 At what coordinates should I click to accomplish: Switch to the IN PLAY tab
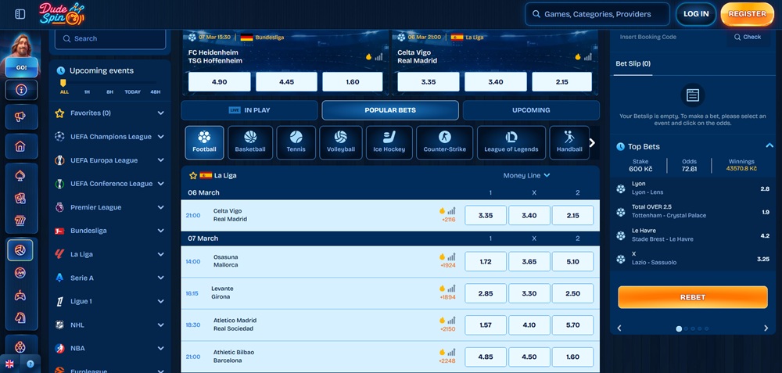249,110
